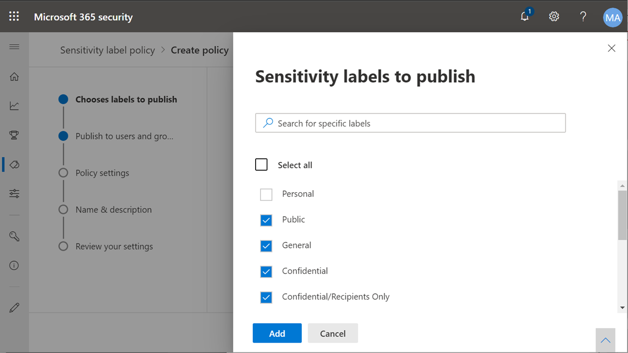This screenshot has width=628, height=353.
Task: Open the reports chart icon in sidebar
Action: 14,105
